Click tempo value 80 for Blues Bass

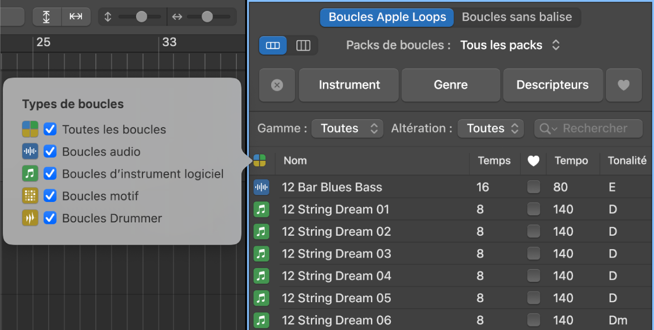coord(561,187)
